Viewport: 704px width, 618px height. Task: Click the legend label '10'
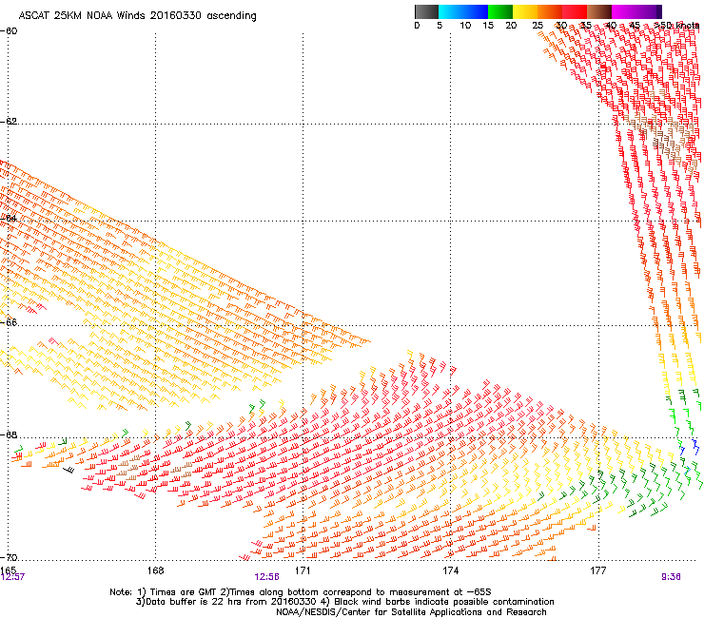point(465,26)
